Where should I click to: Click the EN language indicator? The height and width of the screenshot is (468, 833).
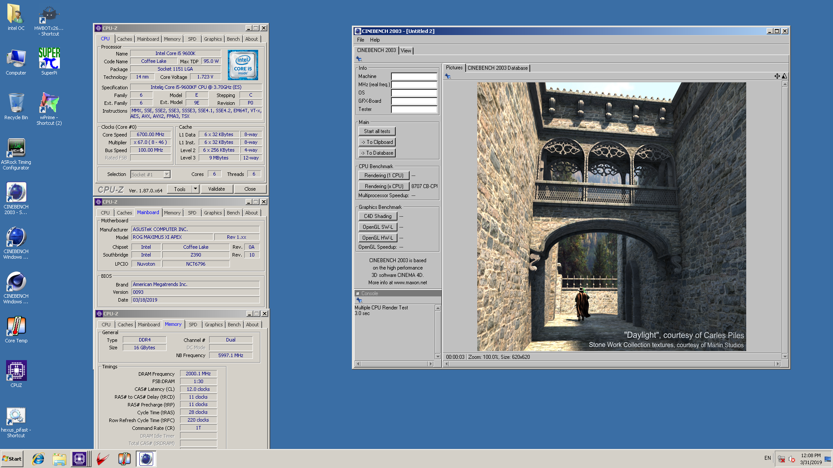click(x=767, y=458)
